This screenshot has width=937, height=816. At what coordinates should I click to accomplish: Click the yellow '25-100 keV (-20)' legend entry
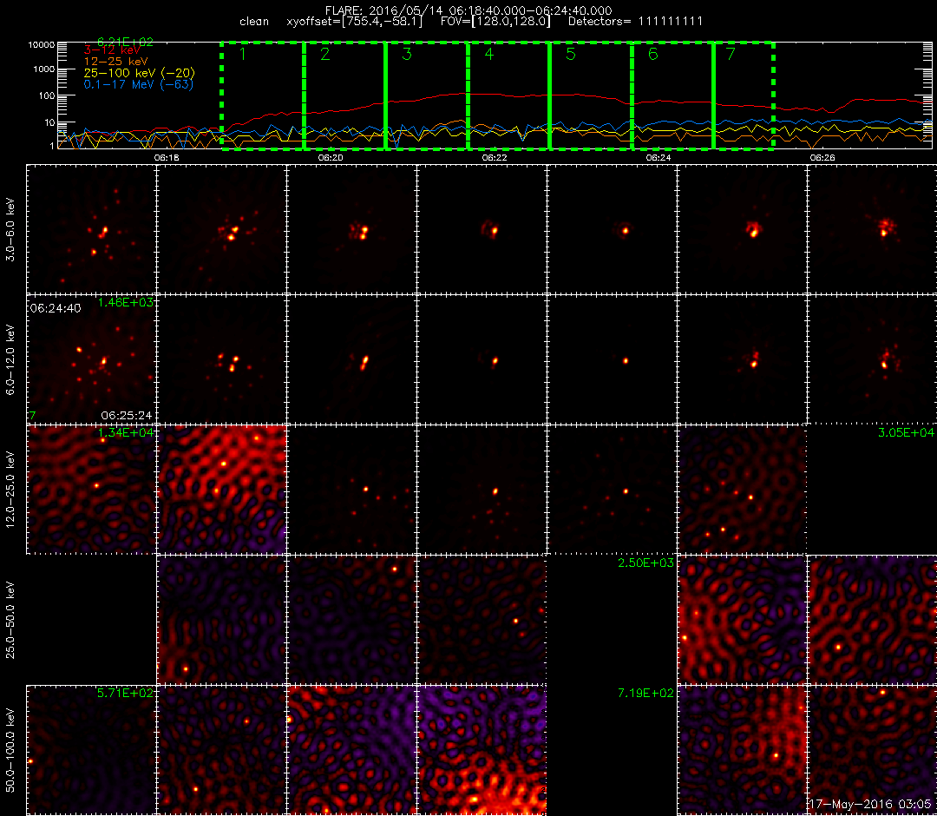[139, 73]
